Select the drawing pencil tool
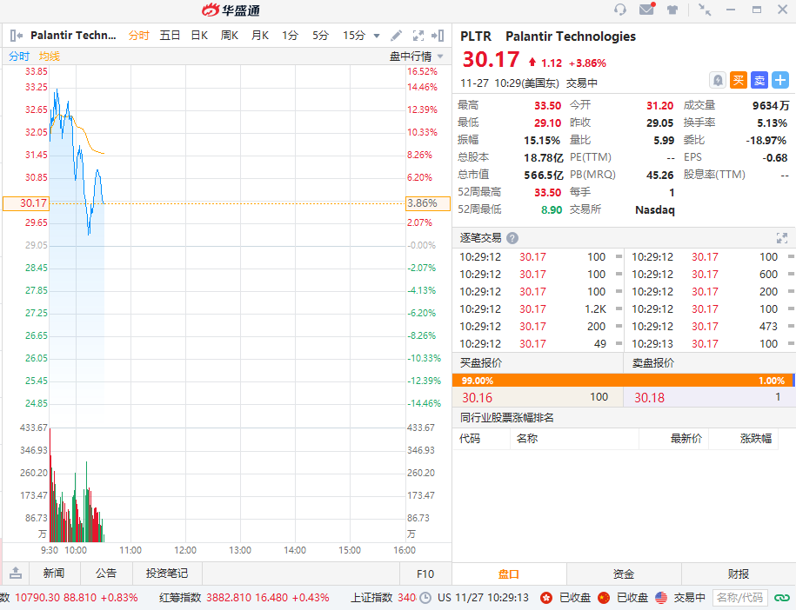Screen dimensions: 796x610 (396, 36)
